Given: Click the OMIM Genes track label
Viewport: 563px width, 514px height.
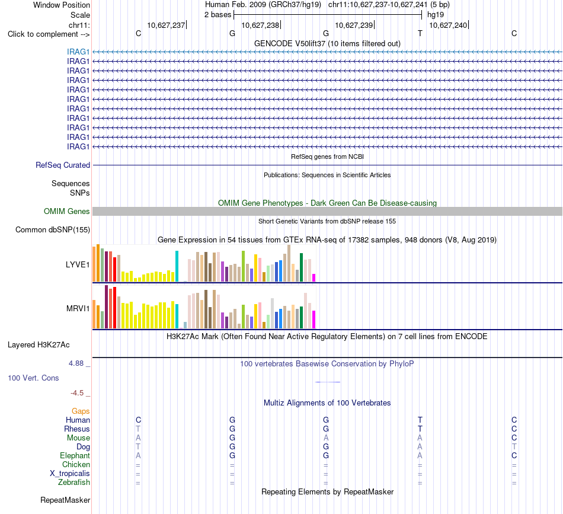Looking at the screenshot, I should (67, 211).
